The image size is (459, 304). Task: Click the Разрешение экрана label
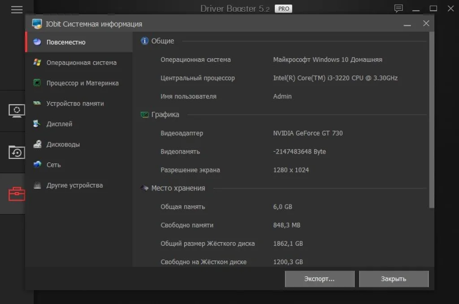click(190, 170)
